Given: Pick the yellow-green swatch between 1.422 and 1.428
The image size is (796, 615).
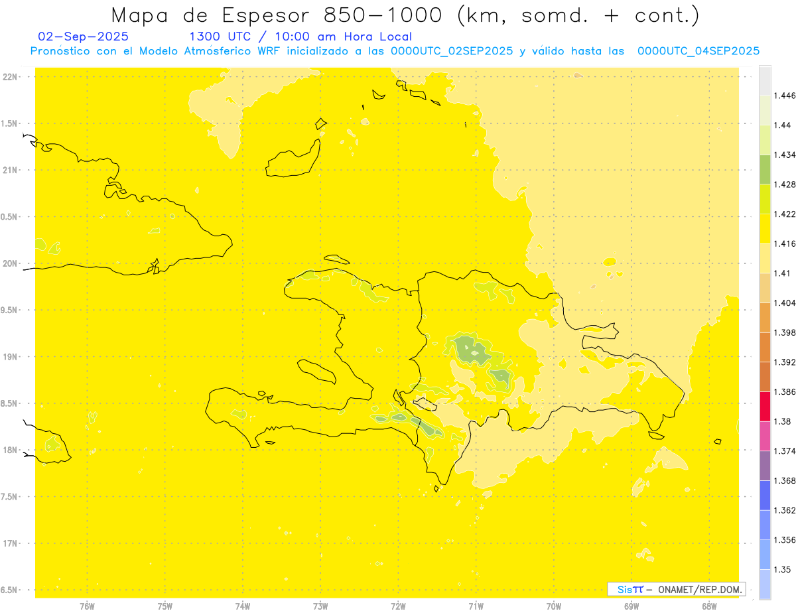Looking at the screenshot, I should click(765, 199).
